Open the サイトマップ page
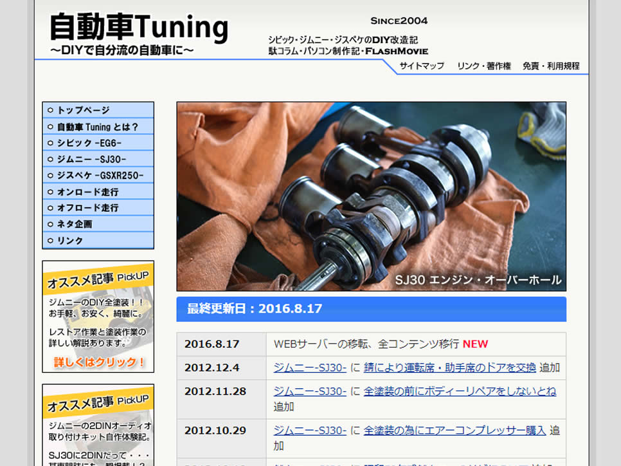Image resolution: width=621 pixels, height=466 pixels. (x=422, y=66)
